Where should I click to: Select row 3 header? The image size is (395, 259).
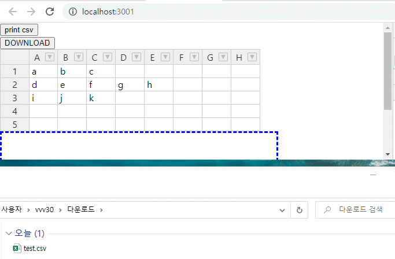pos(15,98)
